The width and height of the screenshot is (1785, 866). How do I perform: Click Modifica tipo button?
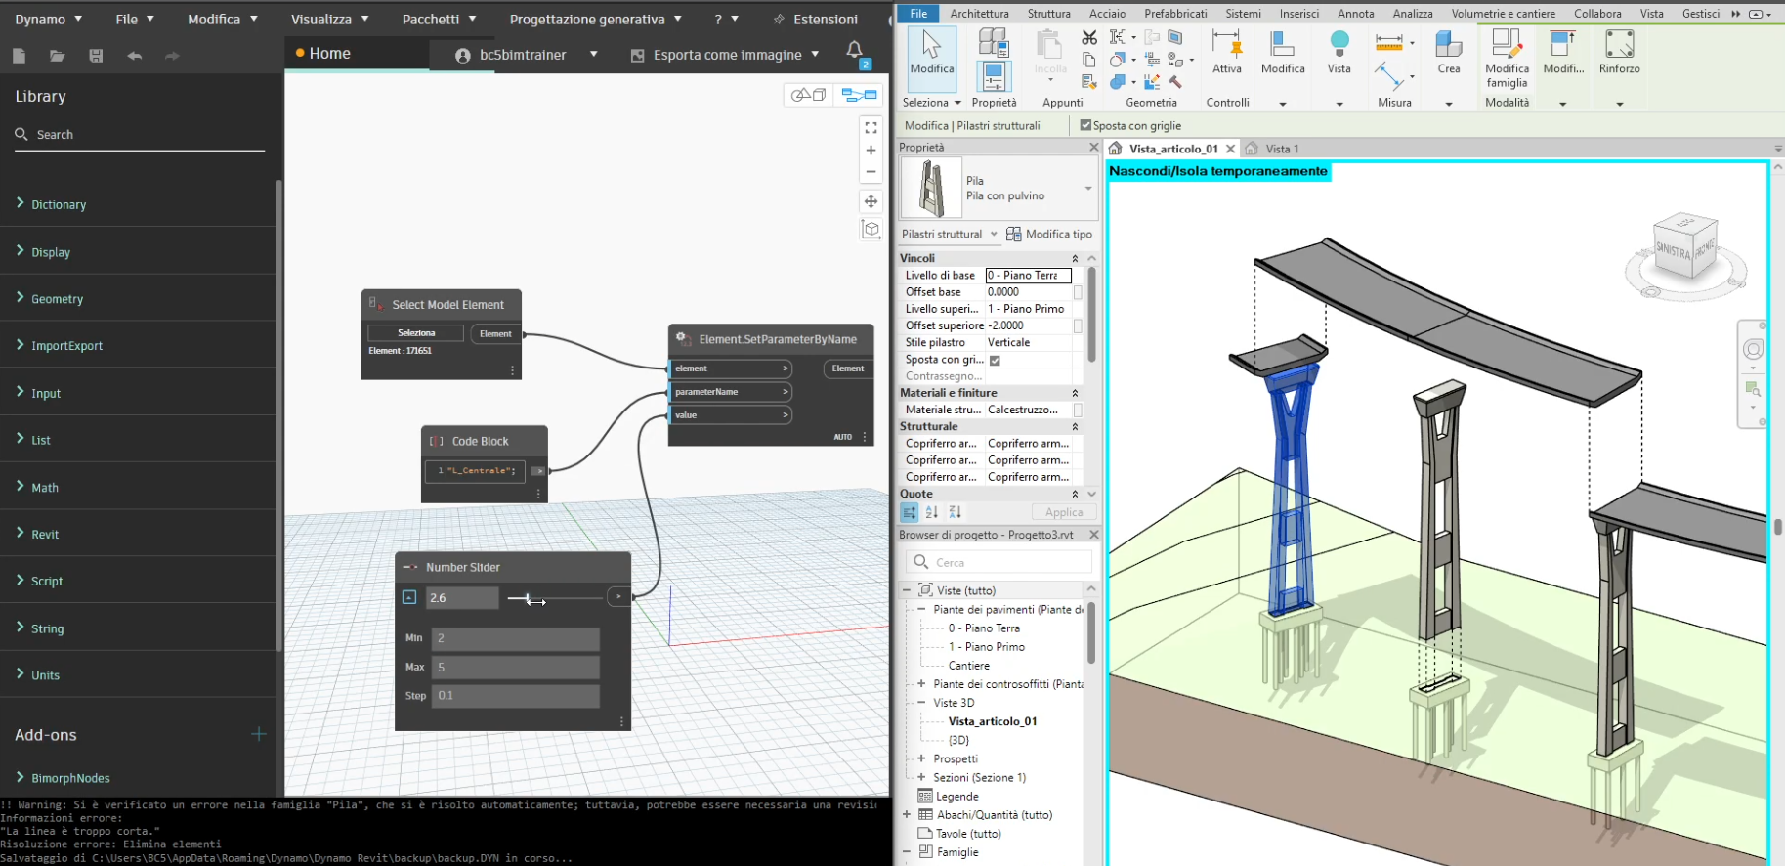coord(1049,234)
